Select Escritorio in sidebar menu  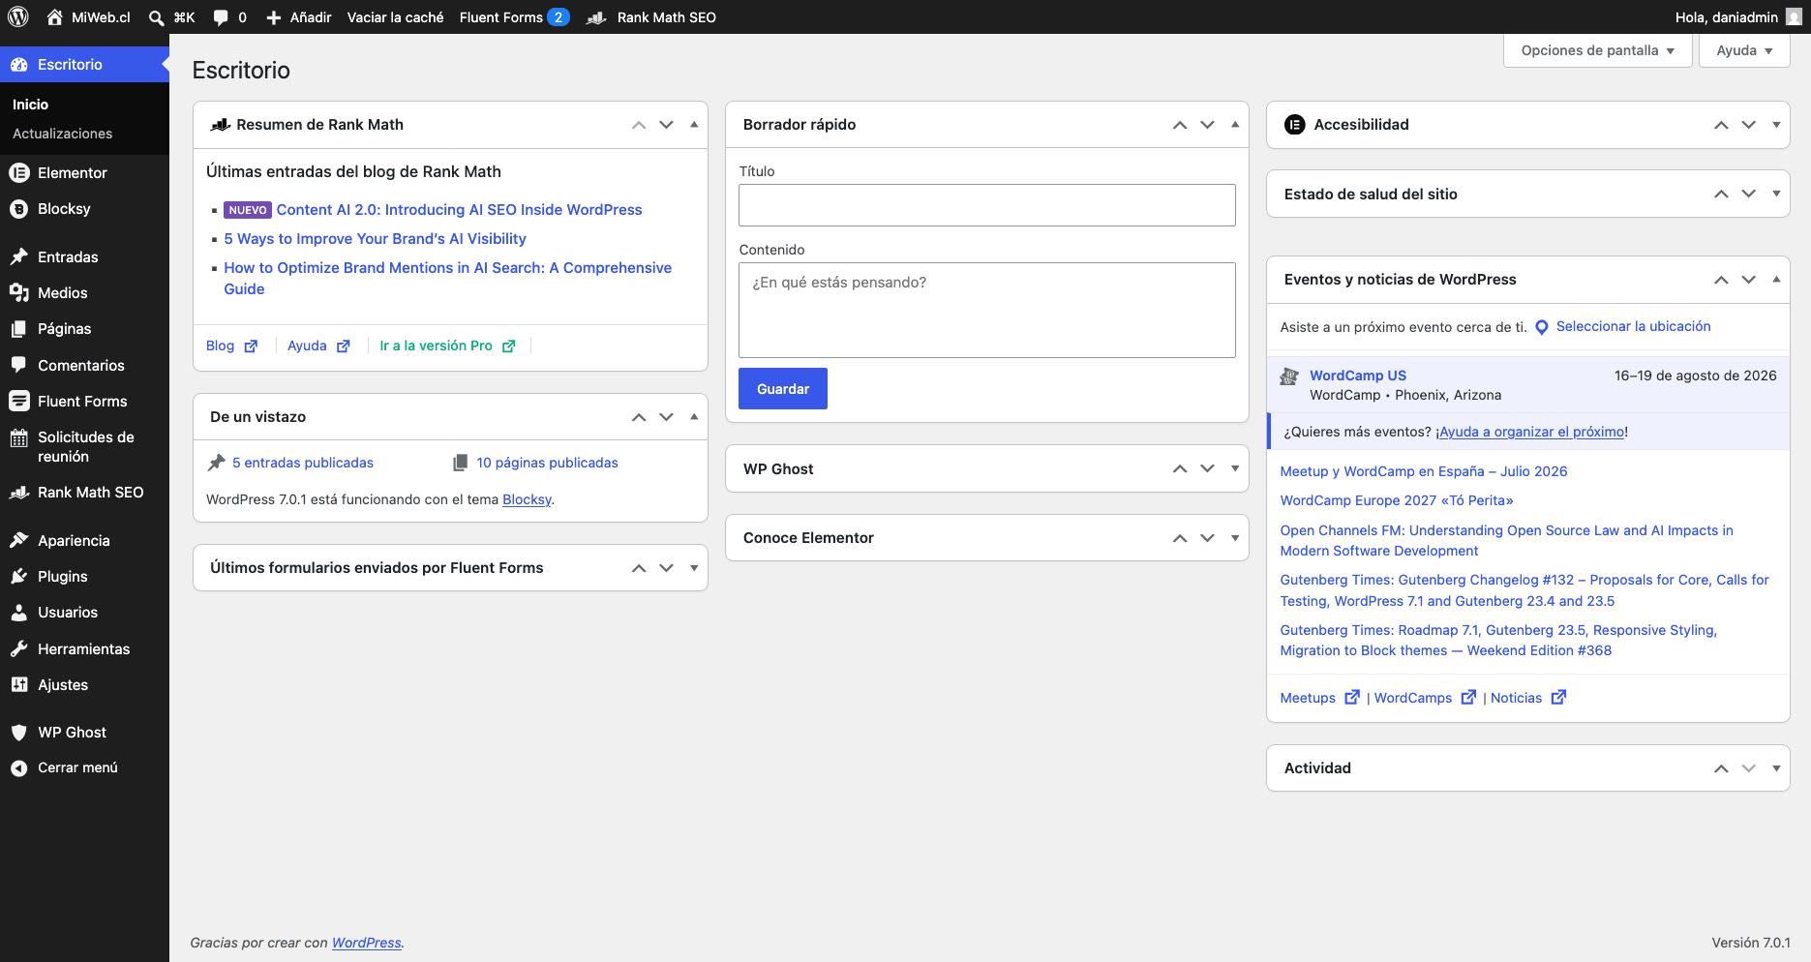click(x=84, y=65)
